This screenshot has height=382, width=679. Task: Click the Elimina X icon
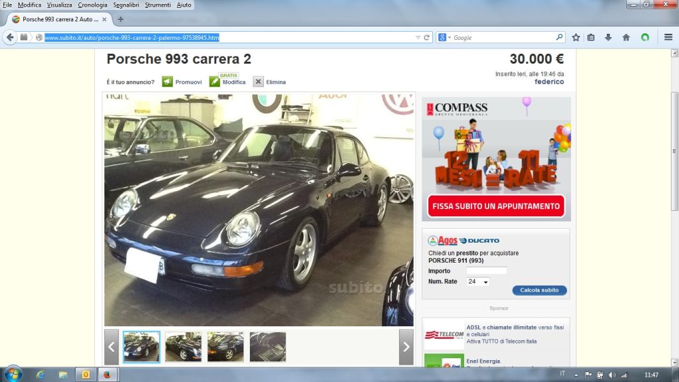(x=258, y=82)
